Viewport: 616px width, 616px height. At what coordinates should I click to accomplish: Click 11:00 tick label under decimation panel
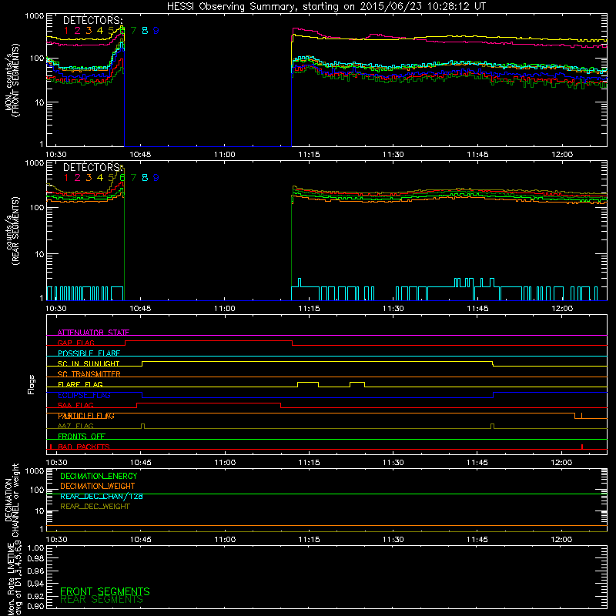tap(225, 540)
